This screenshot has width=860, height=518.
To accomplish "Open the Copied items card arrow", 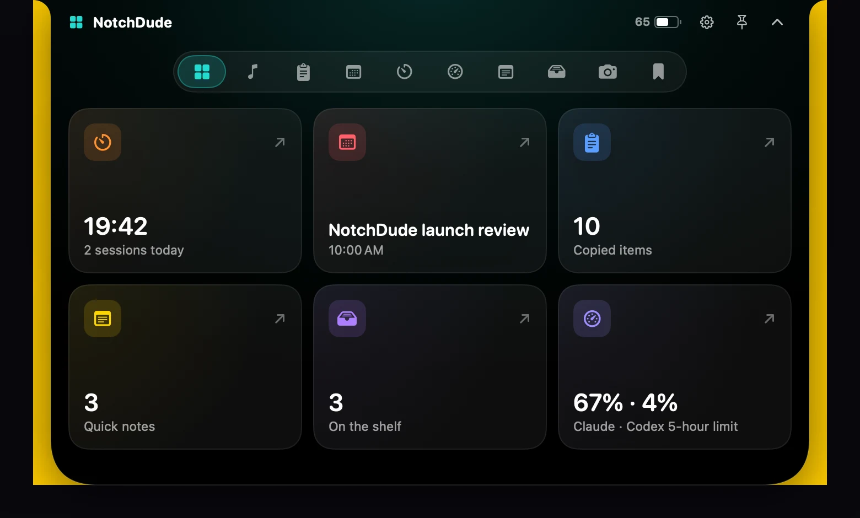I will click(770, 142).
